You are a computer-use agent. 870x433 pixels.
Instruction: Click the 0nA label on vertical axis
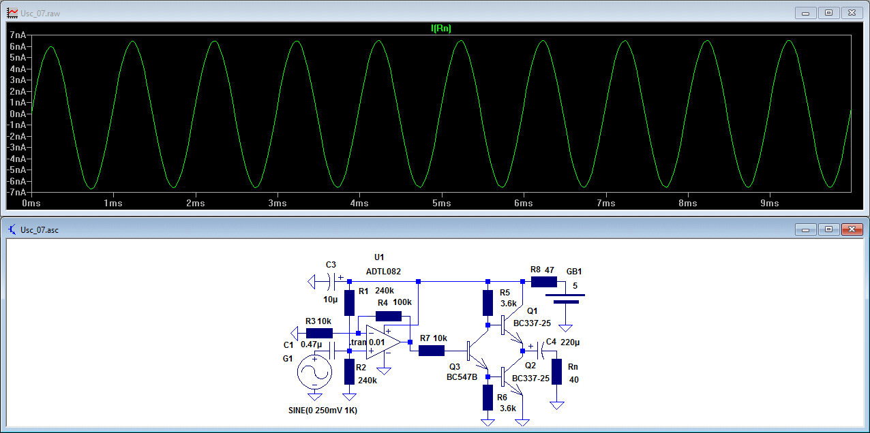point(18,114)
